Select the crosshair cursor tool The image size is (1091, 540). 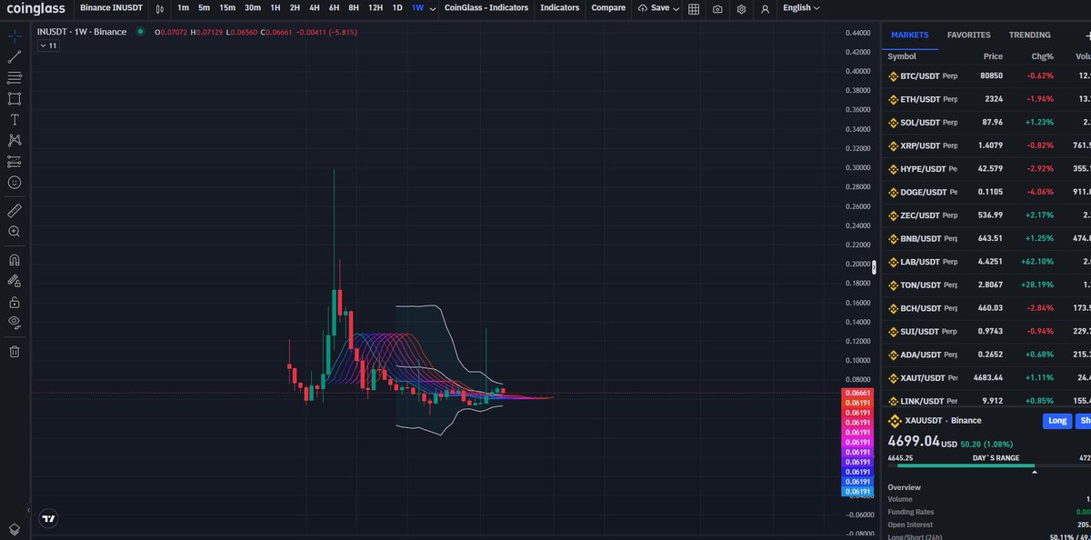click(14, 36)
